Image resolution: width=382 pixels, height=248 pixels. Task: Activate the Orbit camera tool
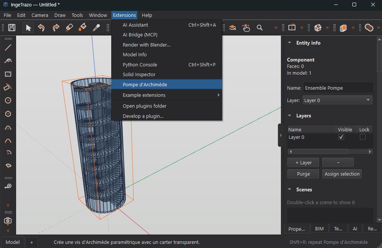point(233,28)
